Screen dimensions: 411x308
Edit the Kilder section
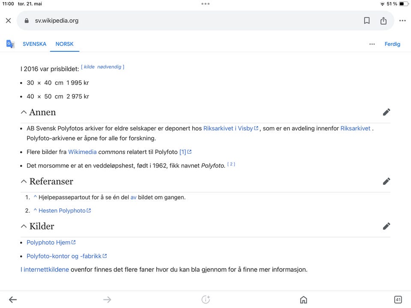[386, 226]
